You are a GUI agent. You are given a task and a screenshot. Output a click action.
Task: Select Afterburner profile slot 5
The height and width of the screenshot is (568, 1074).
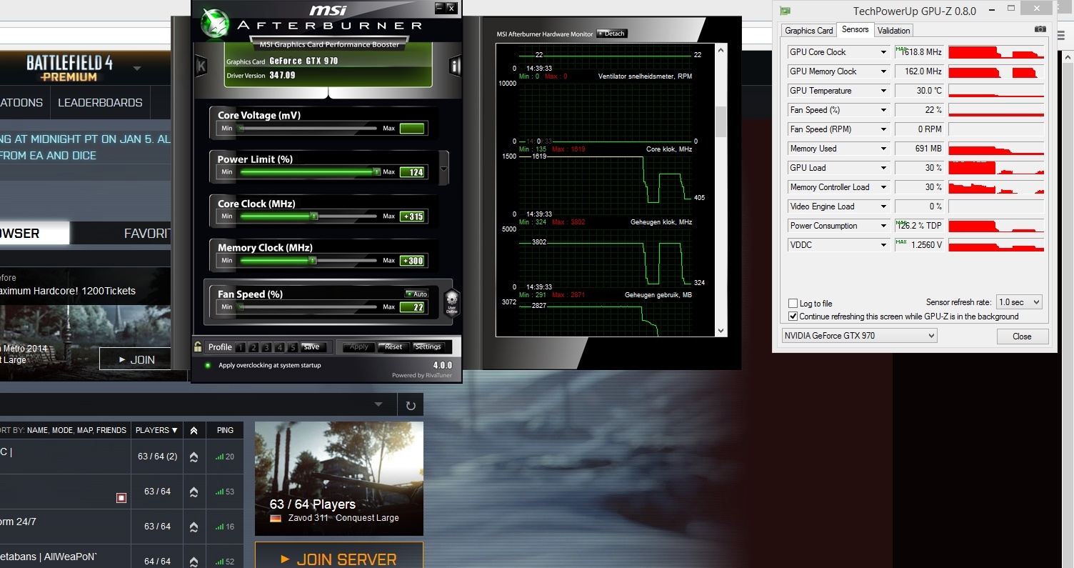click(292, 348)
